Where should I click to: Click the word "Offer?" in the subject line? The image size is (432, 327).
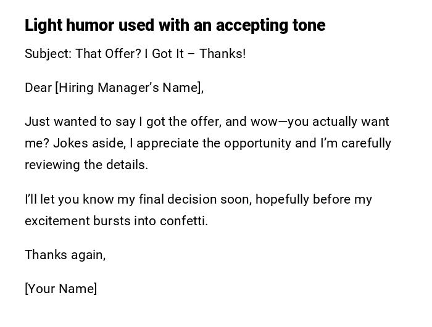coord(123,54)
